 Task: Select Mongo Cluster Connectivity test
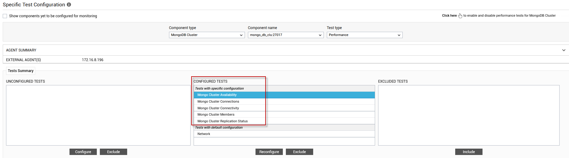click(x=284, y=108)
